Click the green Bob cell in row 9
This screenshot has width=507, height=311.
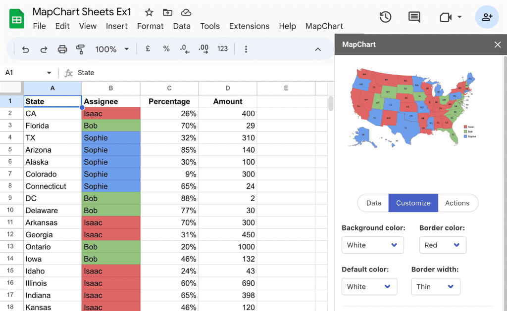111,198
